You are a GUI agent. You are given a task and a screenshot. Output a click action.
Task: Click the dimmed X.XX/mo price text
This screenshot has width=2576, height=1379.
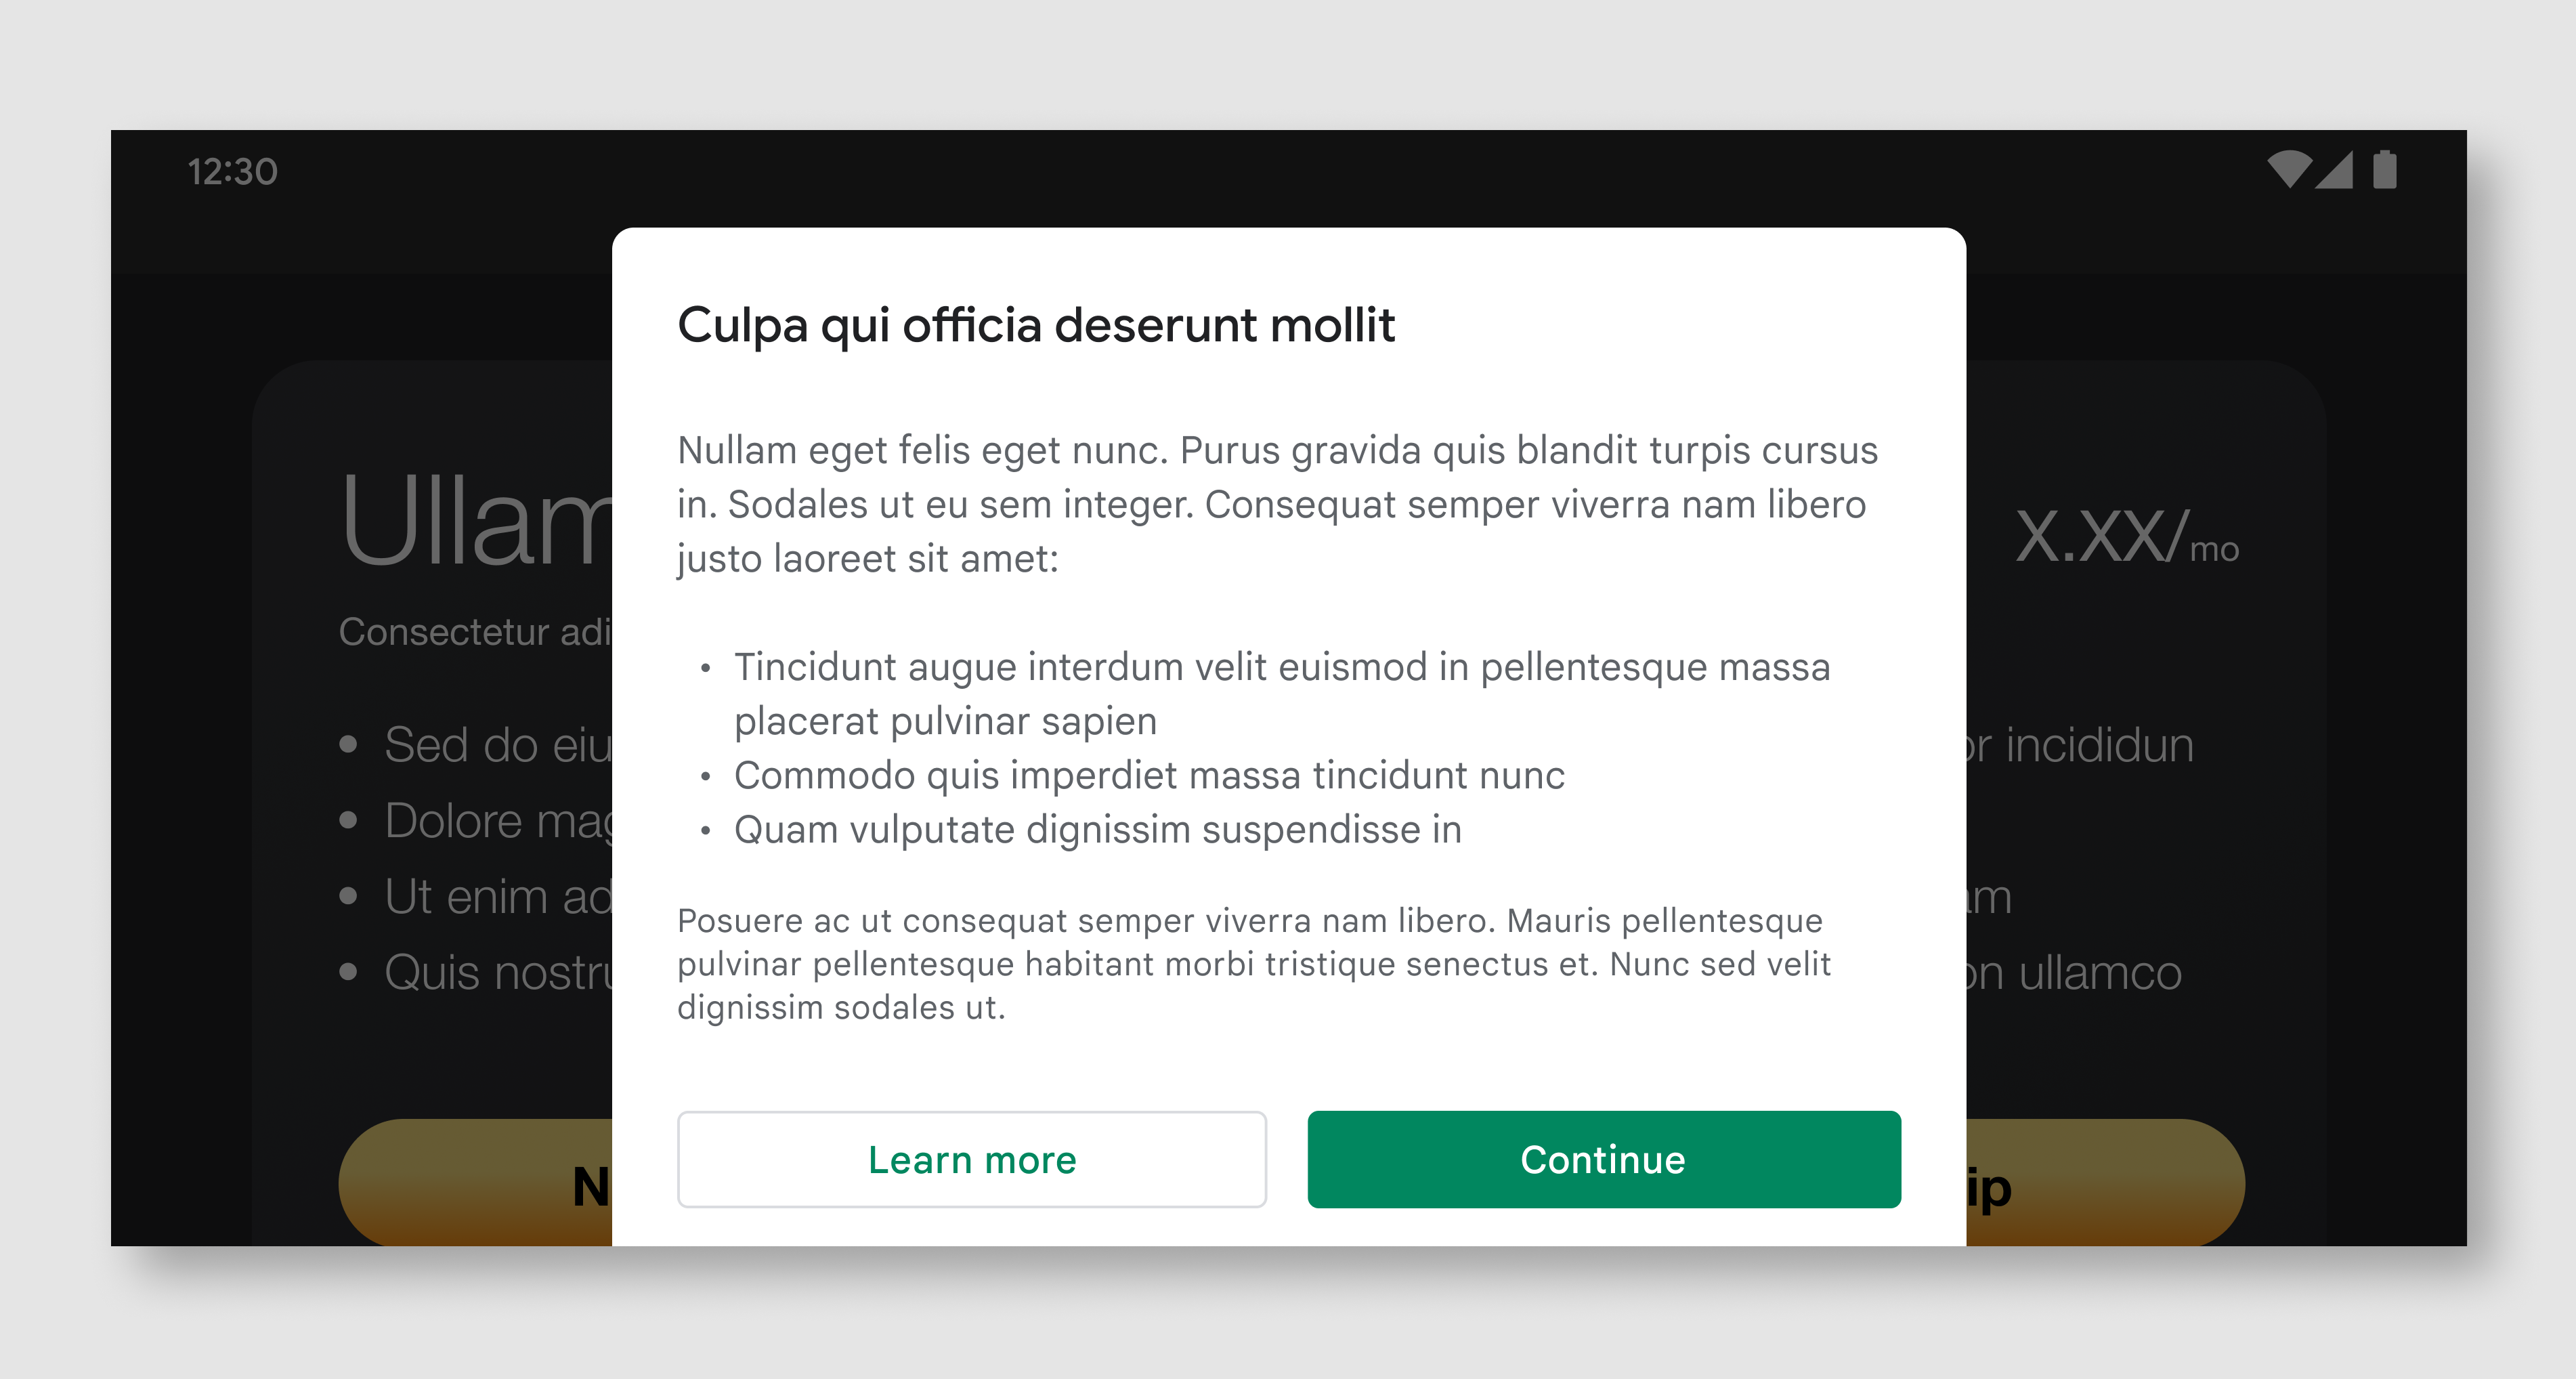coord(2126,536)
